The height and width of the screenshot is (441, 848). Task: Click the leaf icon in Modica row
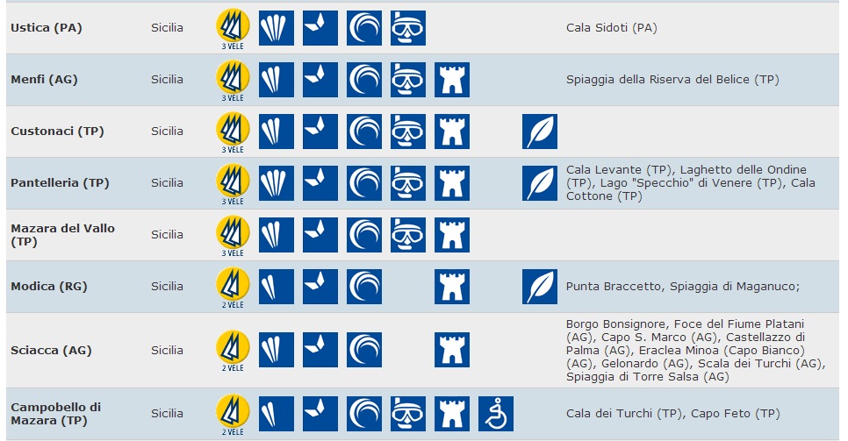click(x=540, y=287)
